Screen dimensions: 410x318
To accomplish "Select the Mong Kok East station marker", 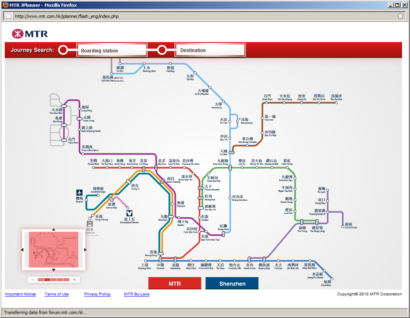I will [230, 198].
